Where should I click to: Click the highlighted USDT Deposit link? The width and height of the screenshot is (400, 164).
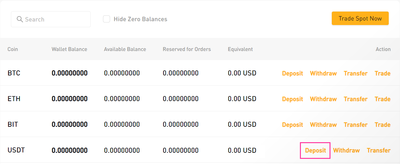coord(315,151)
